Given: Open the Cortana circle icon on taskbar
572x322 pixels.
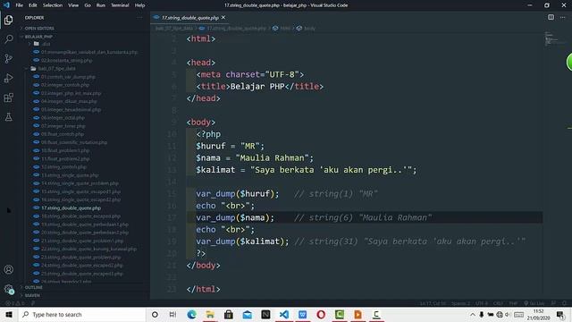Looking at the screenshot, I should click(x=155, y=314).
